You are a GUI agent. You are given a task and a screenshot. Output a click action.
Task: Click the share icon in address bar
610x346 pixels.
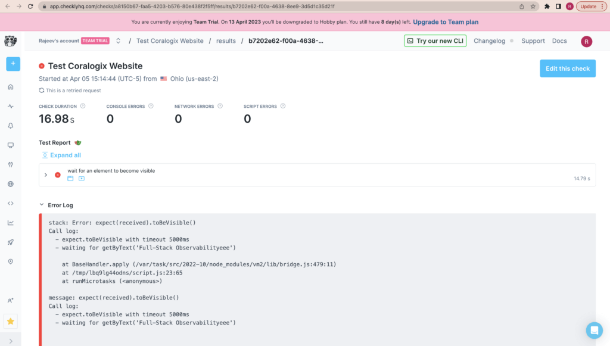(x=522, y=6)
